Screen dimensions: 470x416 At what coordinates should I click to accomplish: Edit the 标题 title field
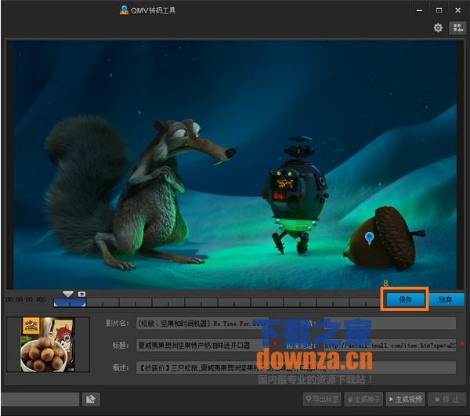204,345
